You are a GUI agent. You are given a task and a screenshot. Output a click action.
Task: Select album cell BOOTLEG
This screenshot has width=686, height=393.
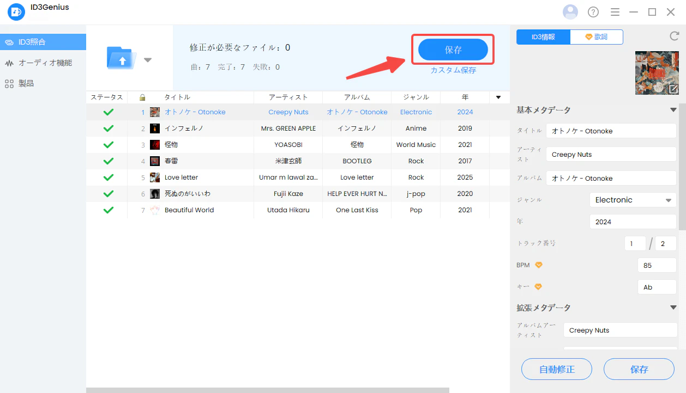[357, 161]
